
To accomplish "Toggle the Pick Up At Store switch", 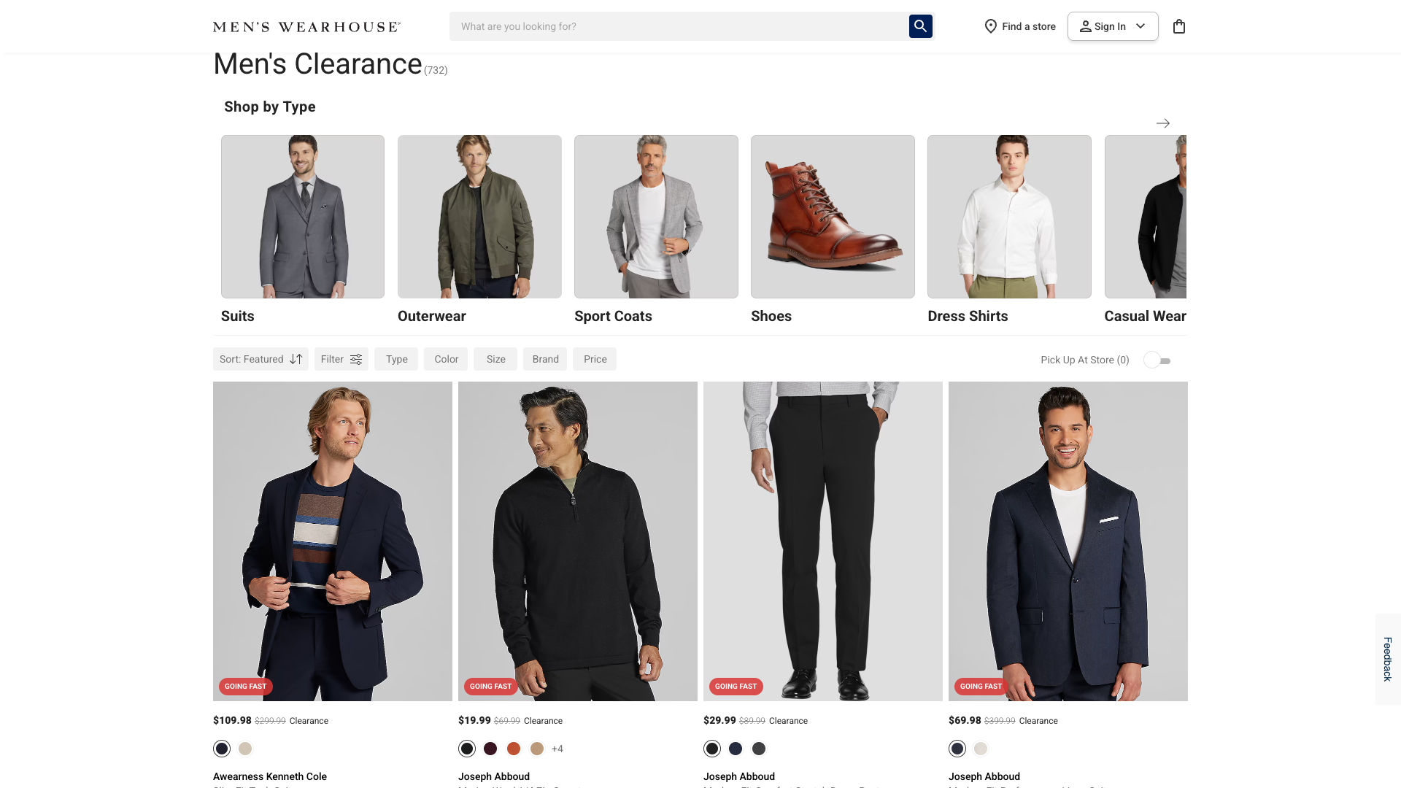I will 1157,360.
